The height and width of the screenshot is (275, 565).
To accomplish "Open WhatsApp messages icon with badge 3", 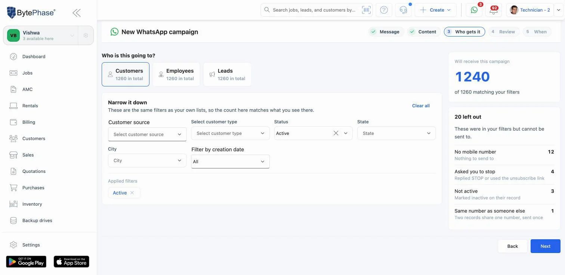I will (x=474, y=10).
